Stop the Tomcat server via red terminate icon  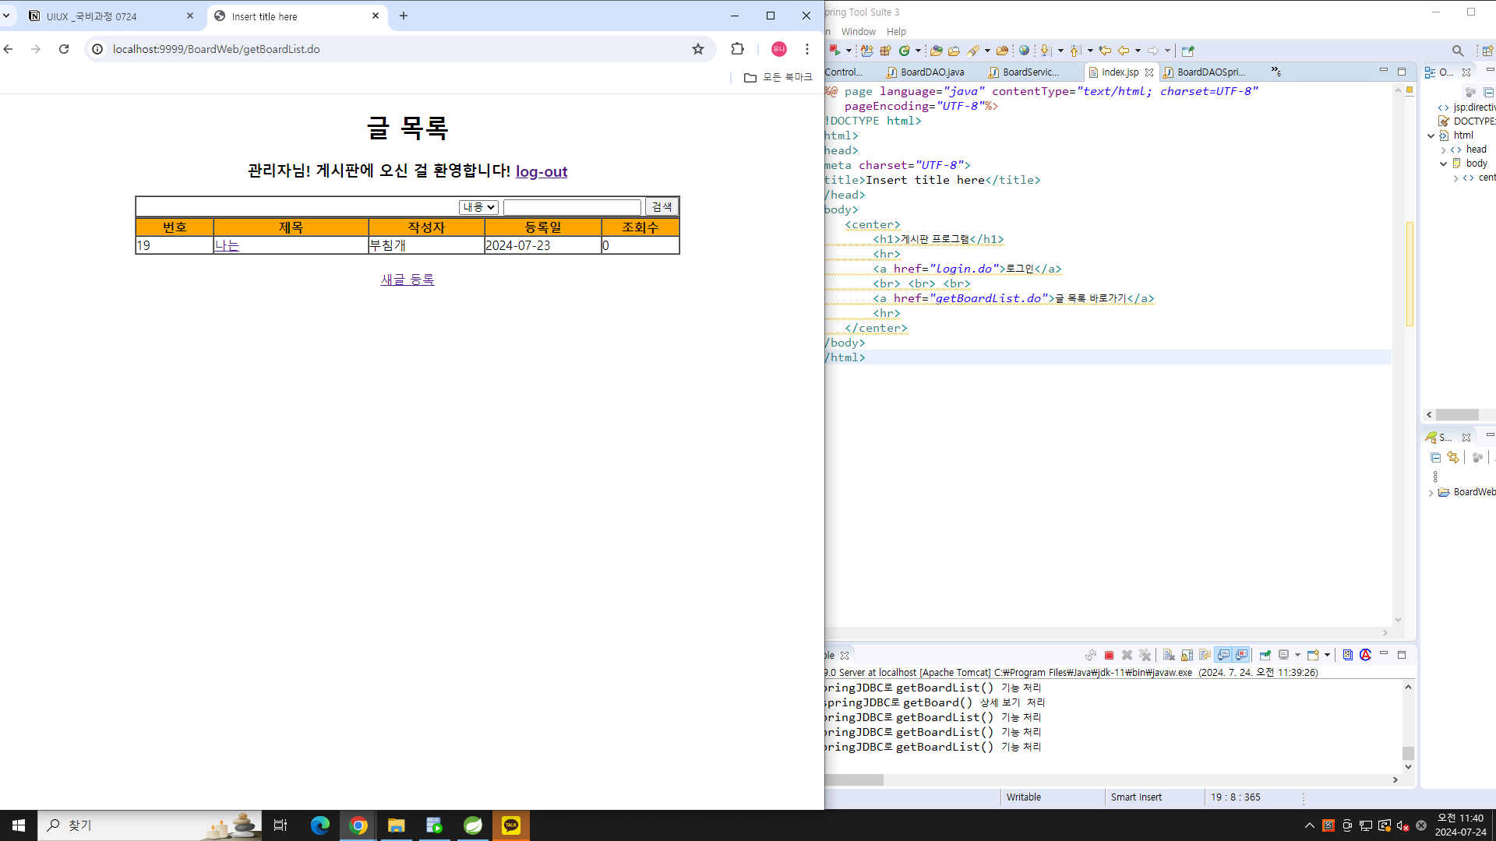(1109, 655)
